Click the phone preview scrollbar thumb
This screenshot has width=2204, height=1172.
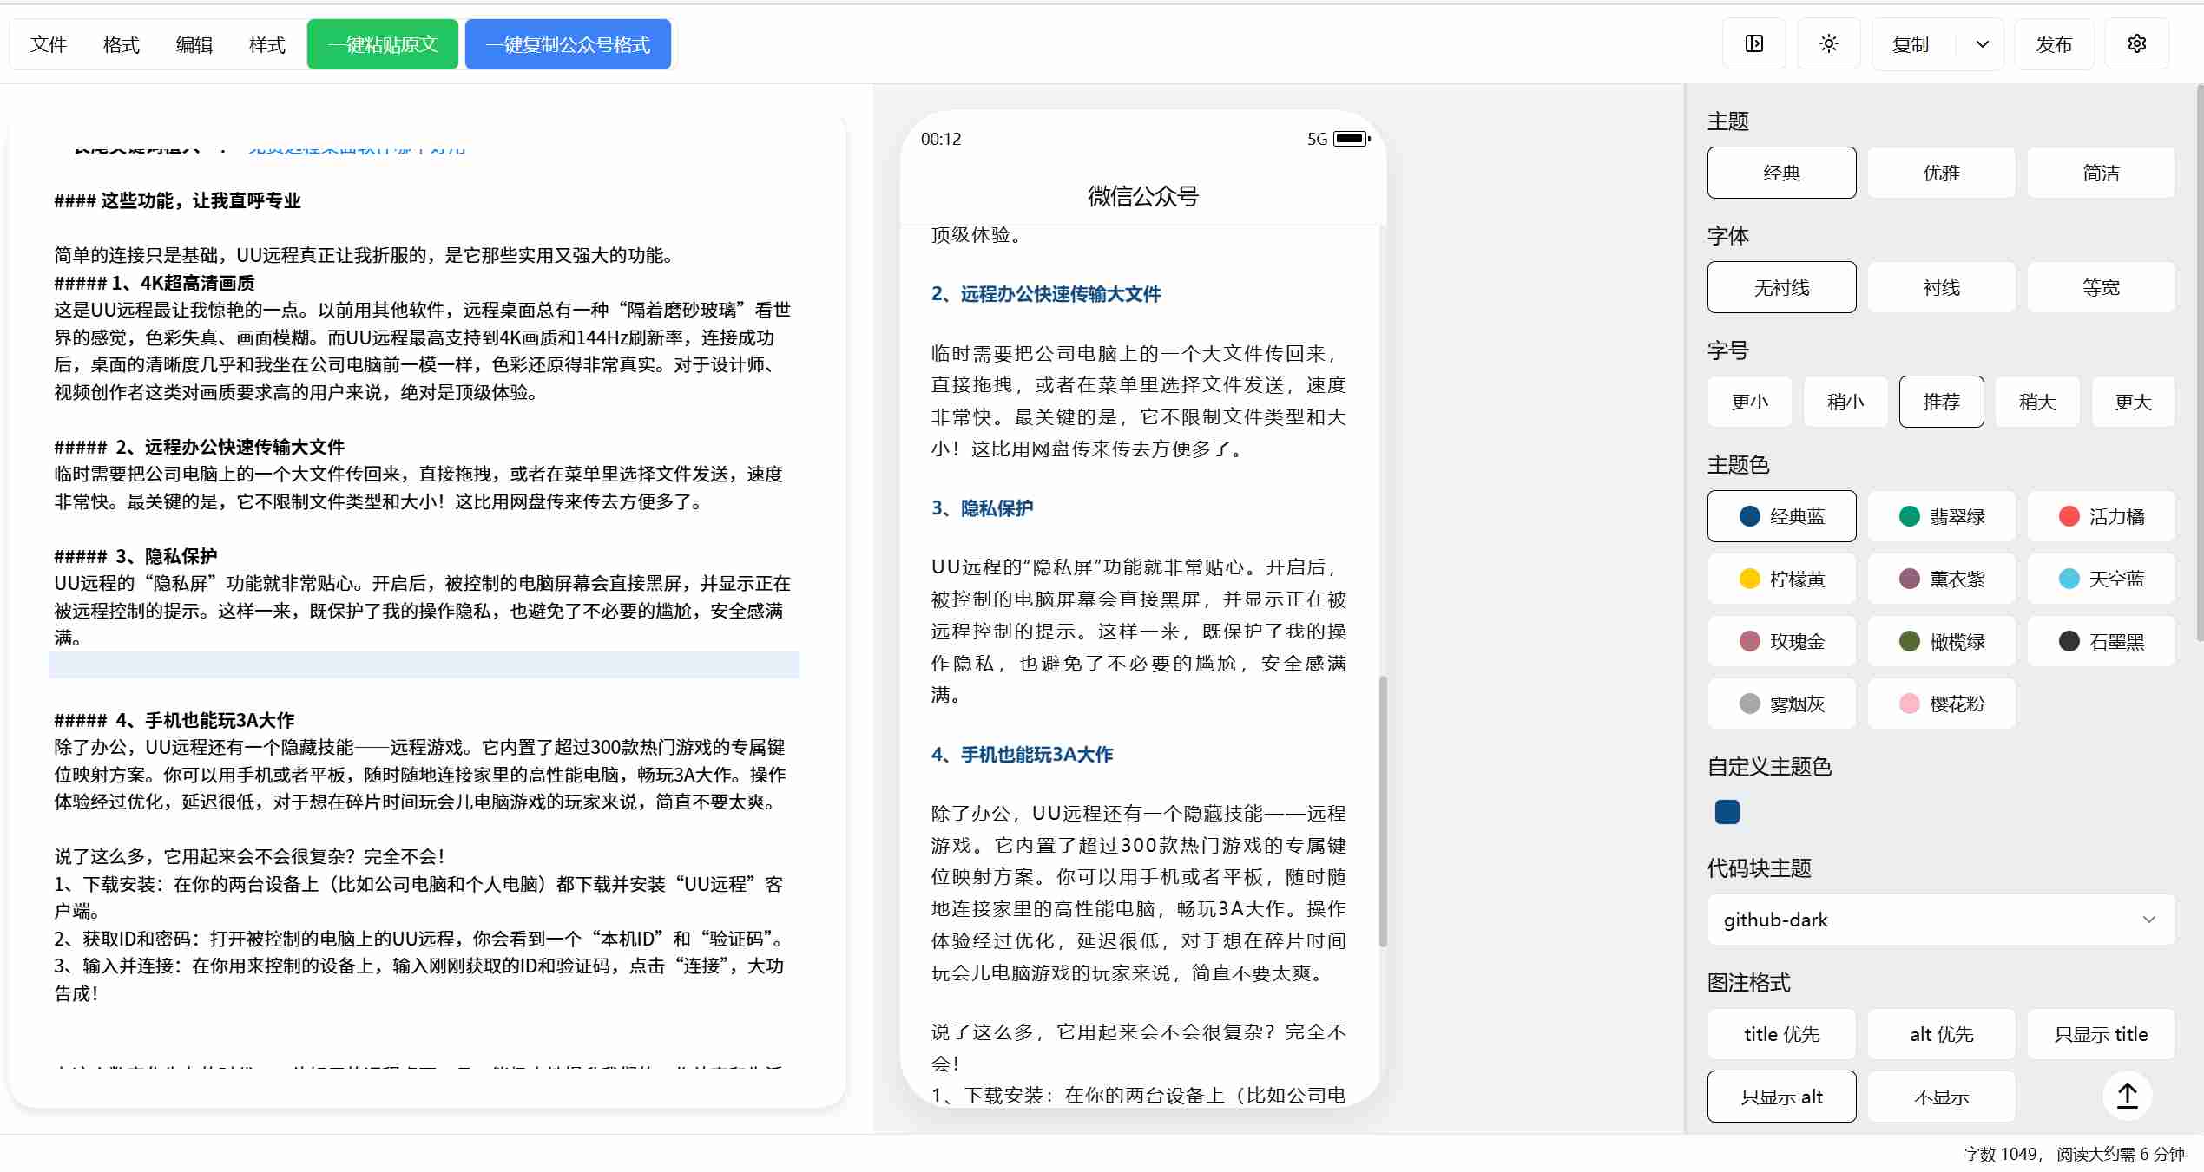point(1383,811)
